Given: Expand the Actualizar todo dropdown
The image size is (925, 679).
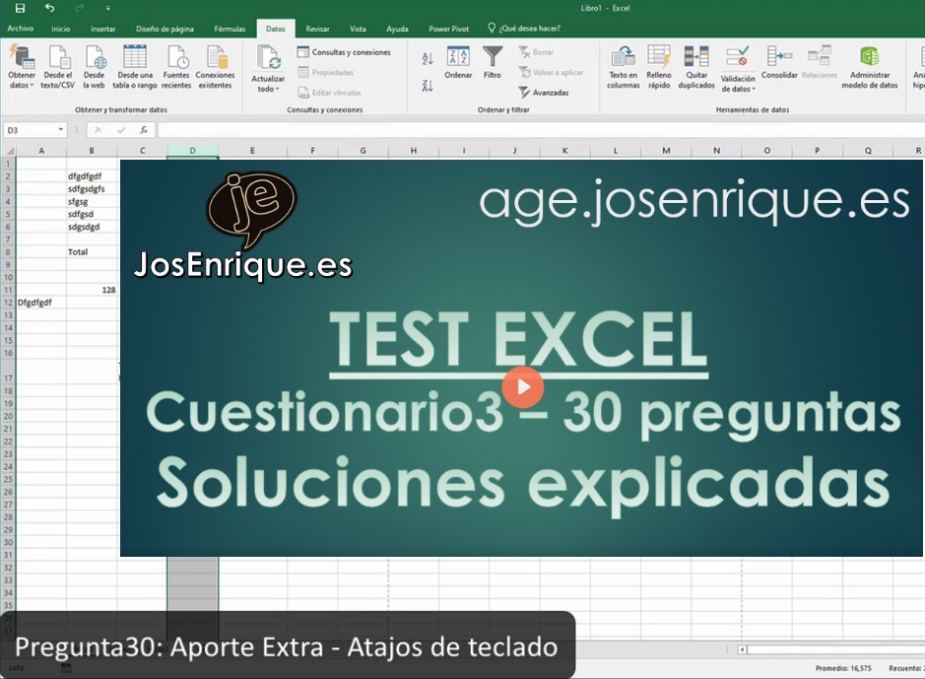Looking at the screenshot, I should (x=268, y=89).
